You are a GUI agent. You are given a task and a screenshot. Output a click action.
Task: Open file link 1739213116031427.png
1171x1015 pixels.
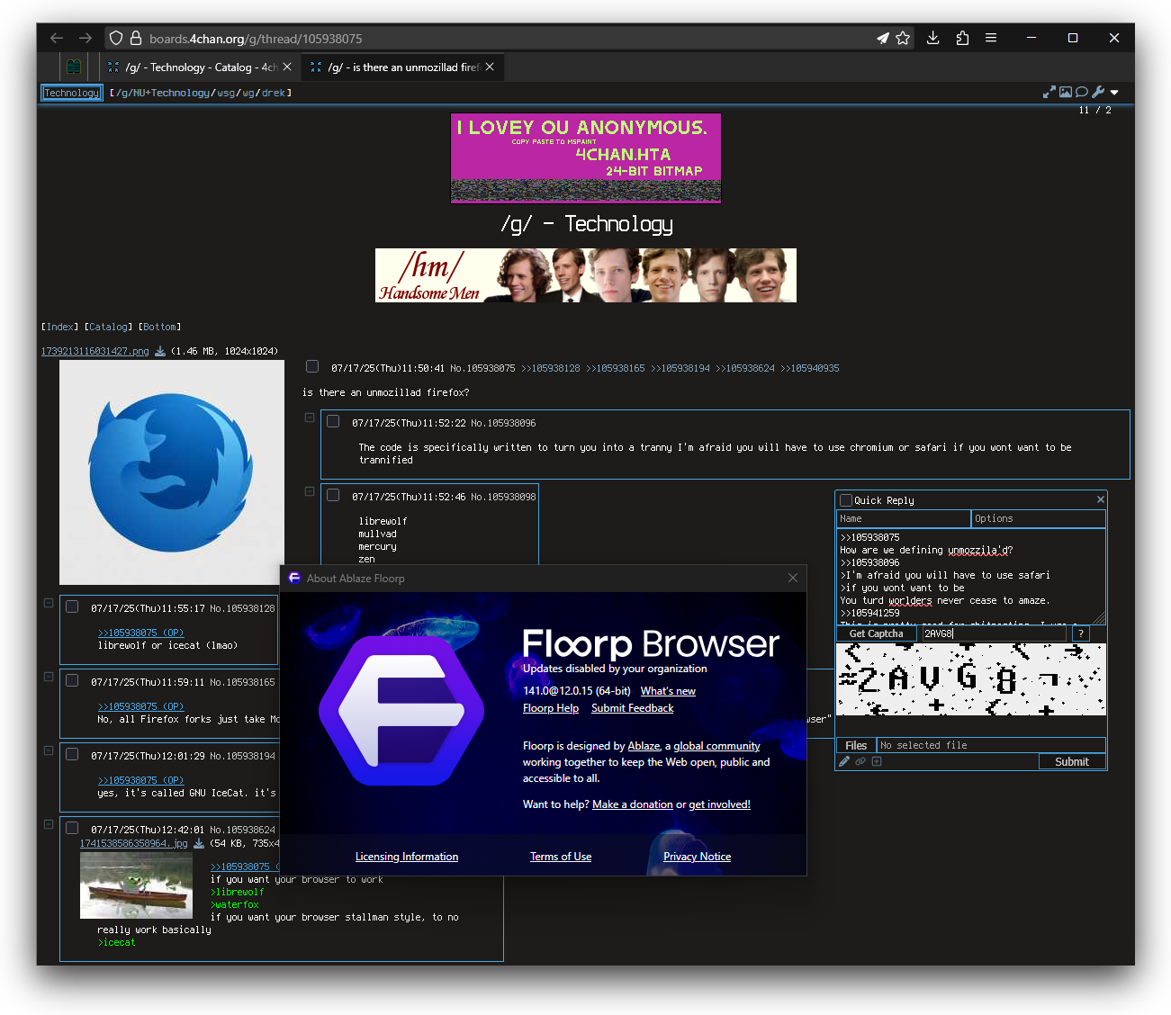point(95,351)
